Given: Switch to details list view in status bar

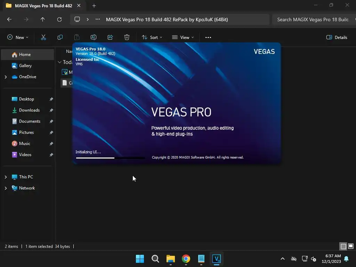Looking at the screenshot, I should (343, 246).
